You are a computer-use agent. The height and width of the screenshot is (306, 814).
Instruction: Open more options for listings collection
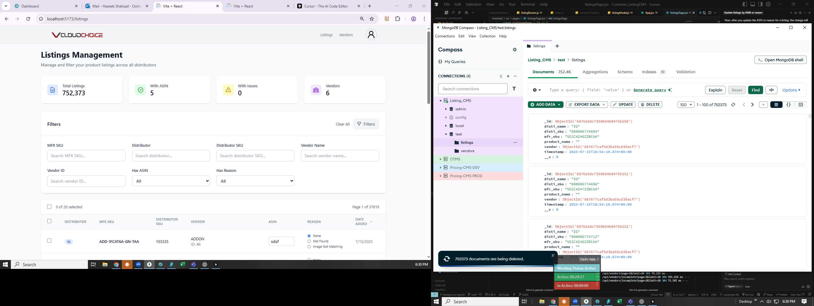coord(515,143)
